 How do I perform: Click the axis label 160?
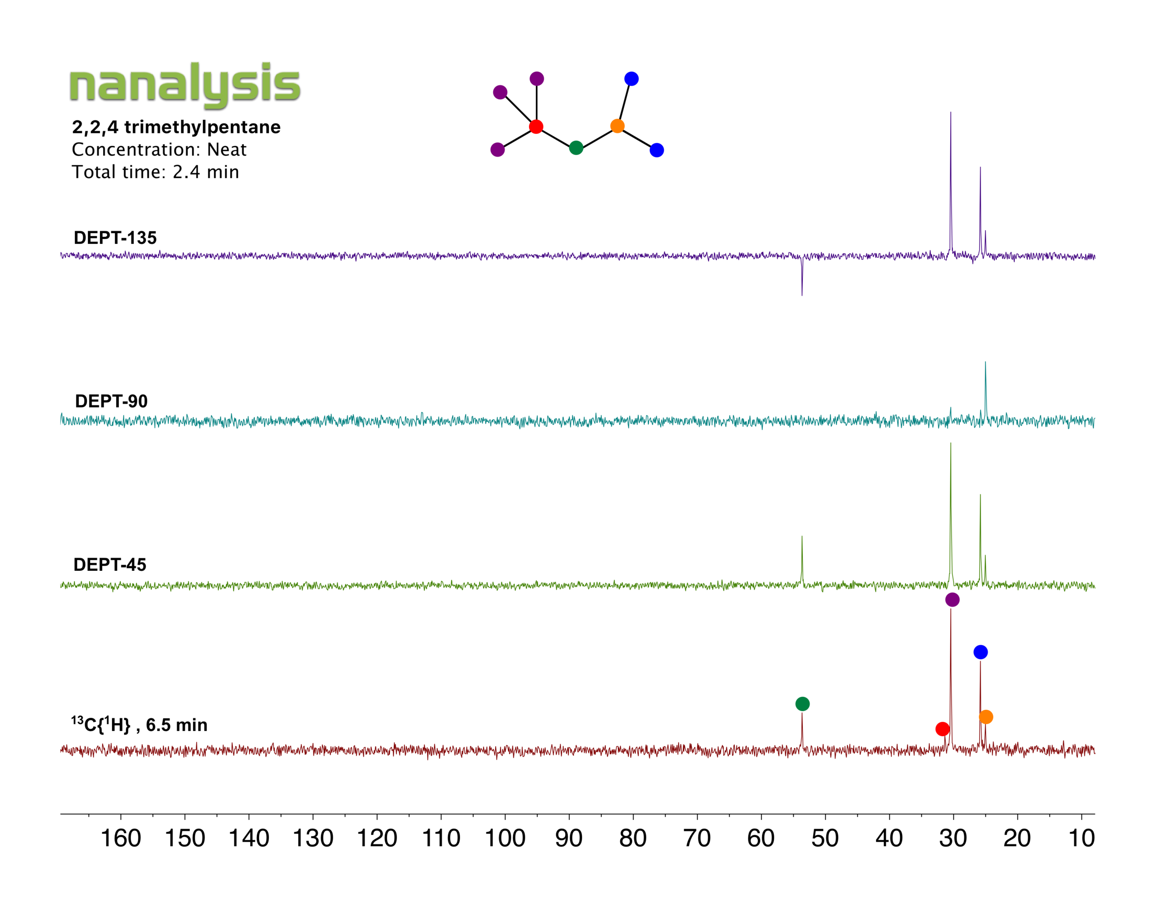121,838
